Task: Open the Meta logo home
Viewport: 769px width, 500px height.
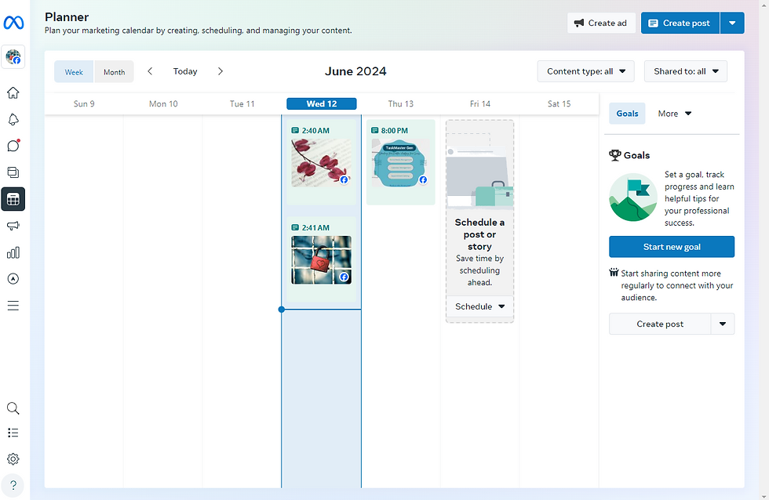Action: pos(13,23)
